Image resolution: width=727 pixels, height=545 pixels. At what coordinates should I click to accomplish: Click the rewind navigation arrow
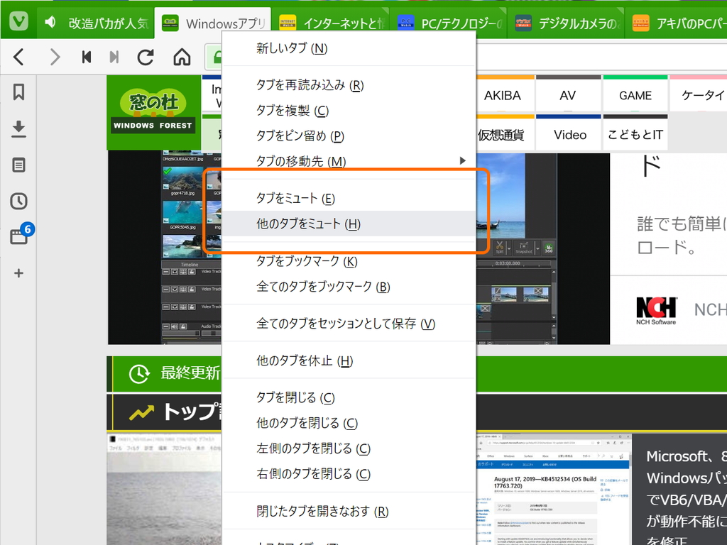(x=85, y=57)
